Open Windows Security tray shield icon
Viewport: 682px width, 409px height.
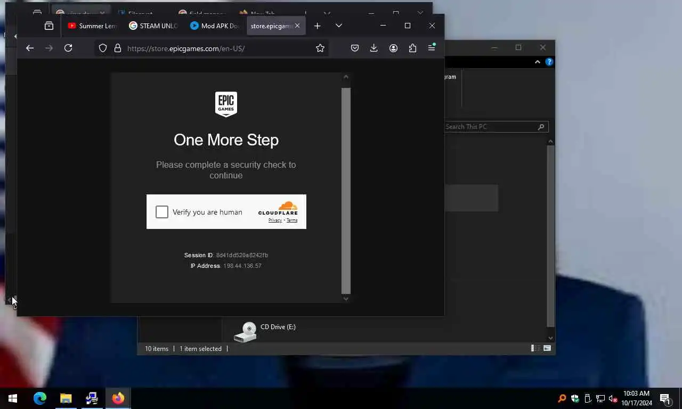click(x=575, y=398)
